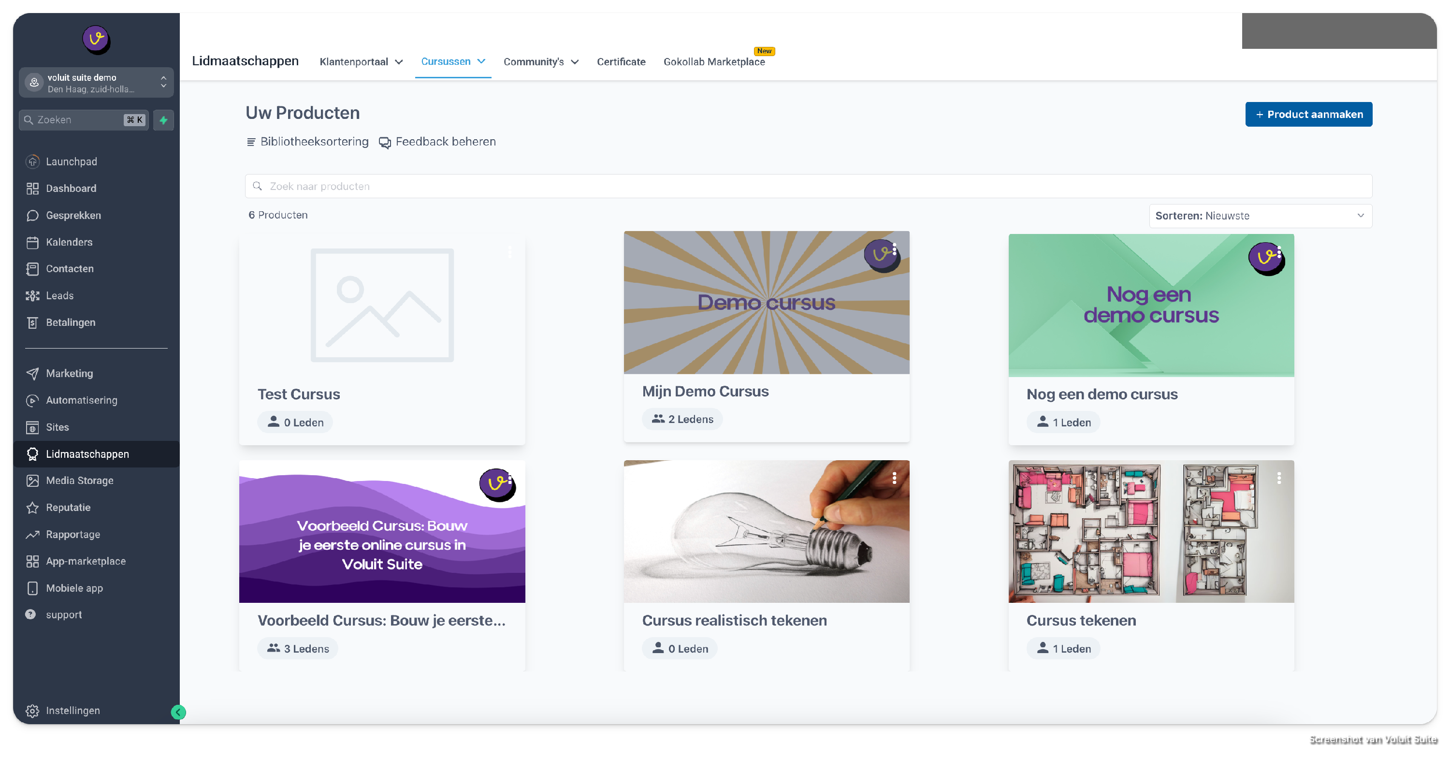Open the Gokollab Marketplace tab
1450x758 pixels.
714,62
